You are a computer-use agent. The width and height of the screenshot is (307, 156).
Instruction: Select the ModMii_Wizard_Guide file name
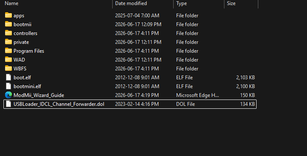coord(39,95)
